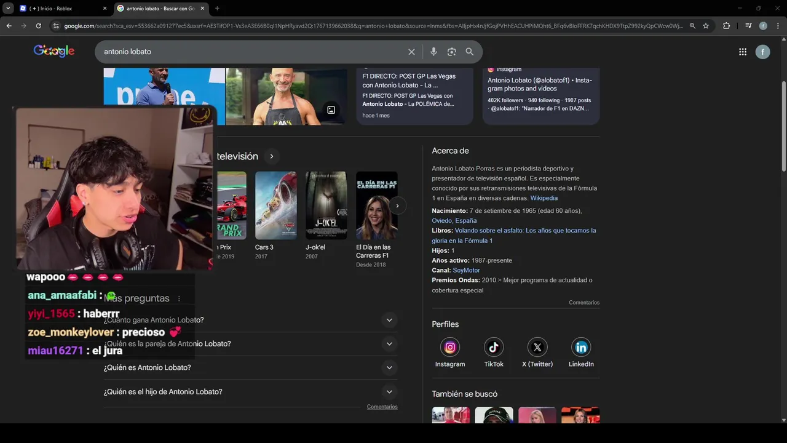Open El Día en las Carreras F1 poster
The width and height of the screenshot is (787, 443).
point(377,206)
